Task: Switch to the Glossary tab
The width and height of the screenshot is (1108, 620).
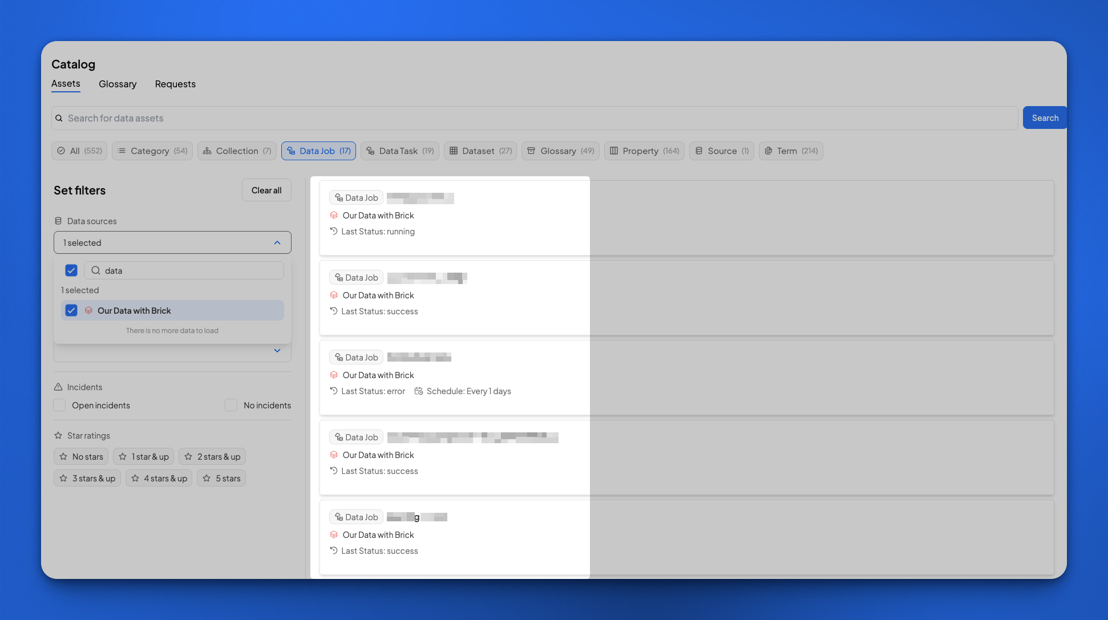Action: pyautogui.click(x=118, y=84)
